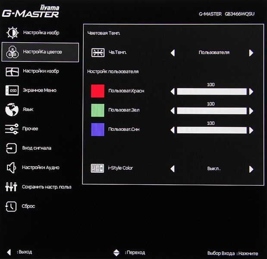
Task: Click the Выкл. value of i-Style Color
Action: (x=214, y=168)
